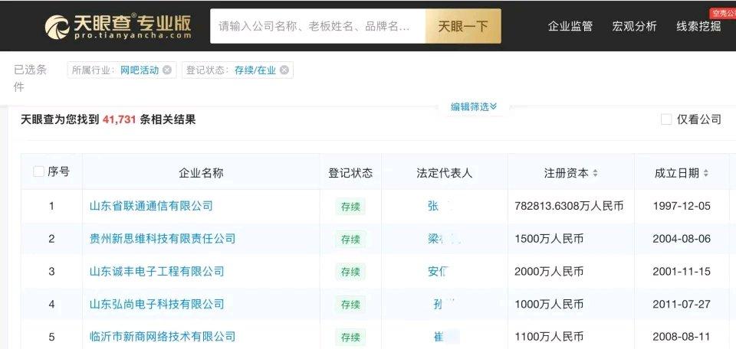
Task: Click the 天眼一下 search button
Action: [463, 26]
